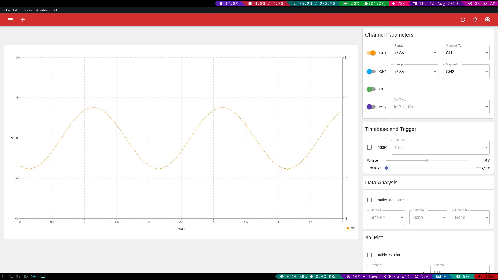498x280 pixels.
Task: Open the hamburger navigation menu
Action: 10,20
